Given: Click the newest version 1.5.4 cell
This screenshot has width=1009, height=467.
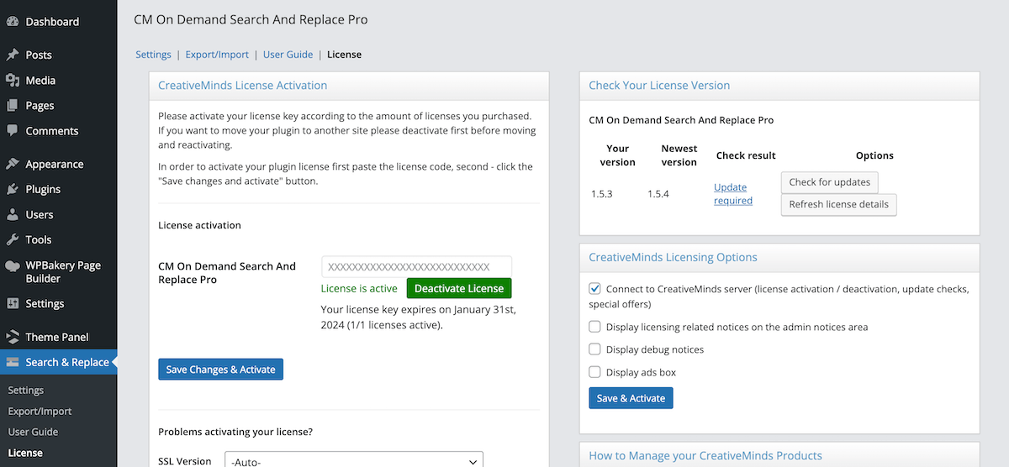Looking at the screenshot, I should pyautogui.click(x=658, y=194).
